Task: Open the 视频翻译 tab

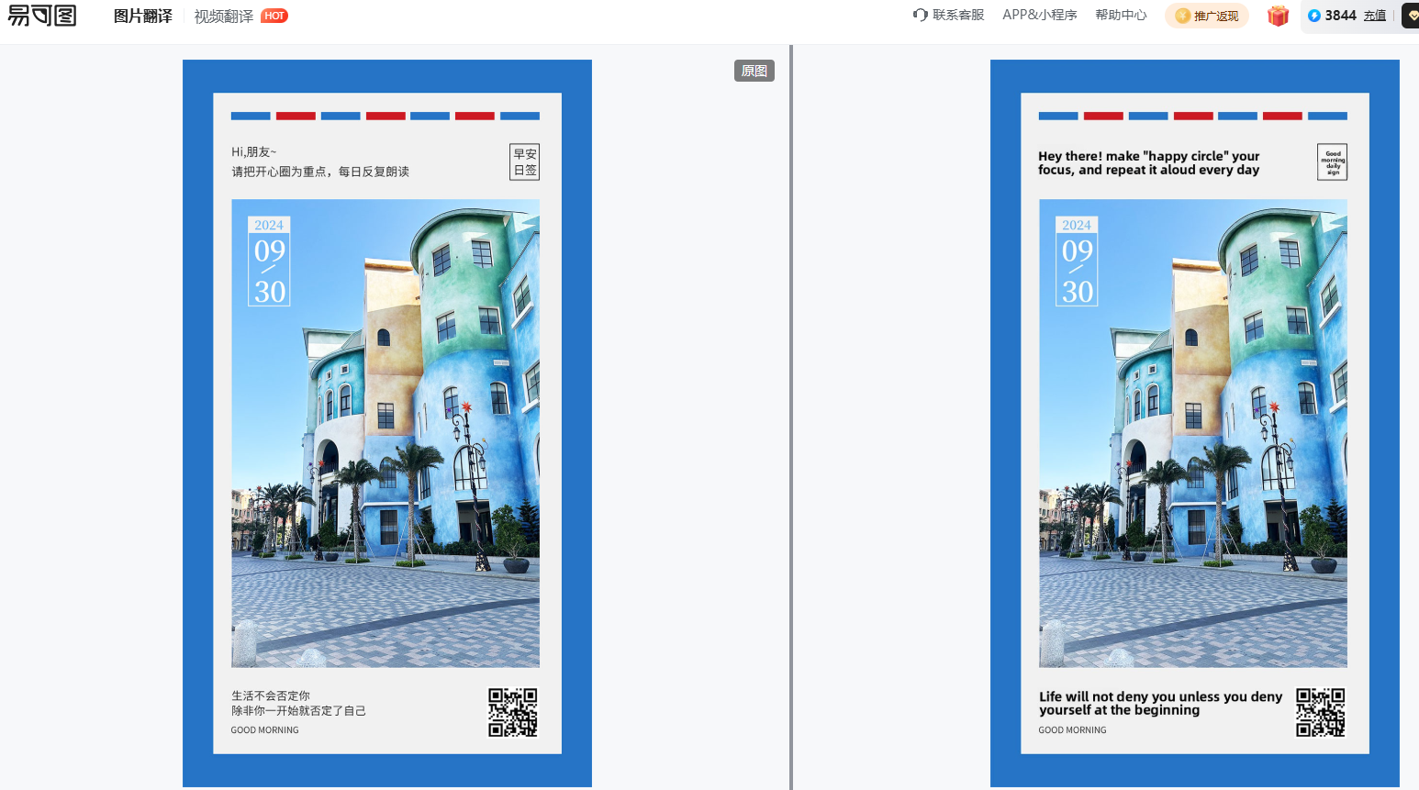Action: click(x=223, y=17)
